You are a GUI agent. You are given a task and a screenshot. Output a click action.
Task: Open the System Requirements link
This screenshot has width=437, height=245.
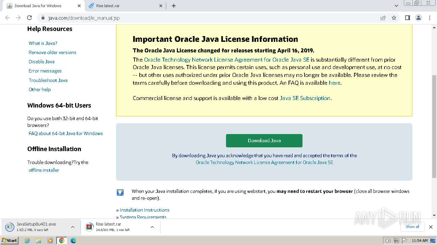click(143, 217)
